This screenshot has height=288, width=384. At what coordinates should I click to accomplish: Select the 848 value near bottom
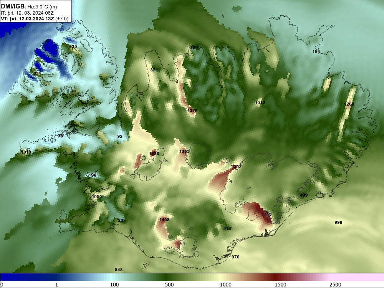[119, 270]
